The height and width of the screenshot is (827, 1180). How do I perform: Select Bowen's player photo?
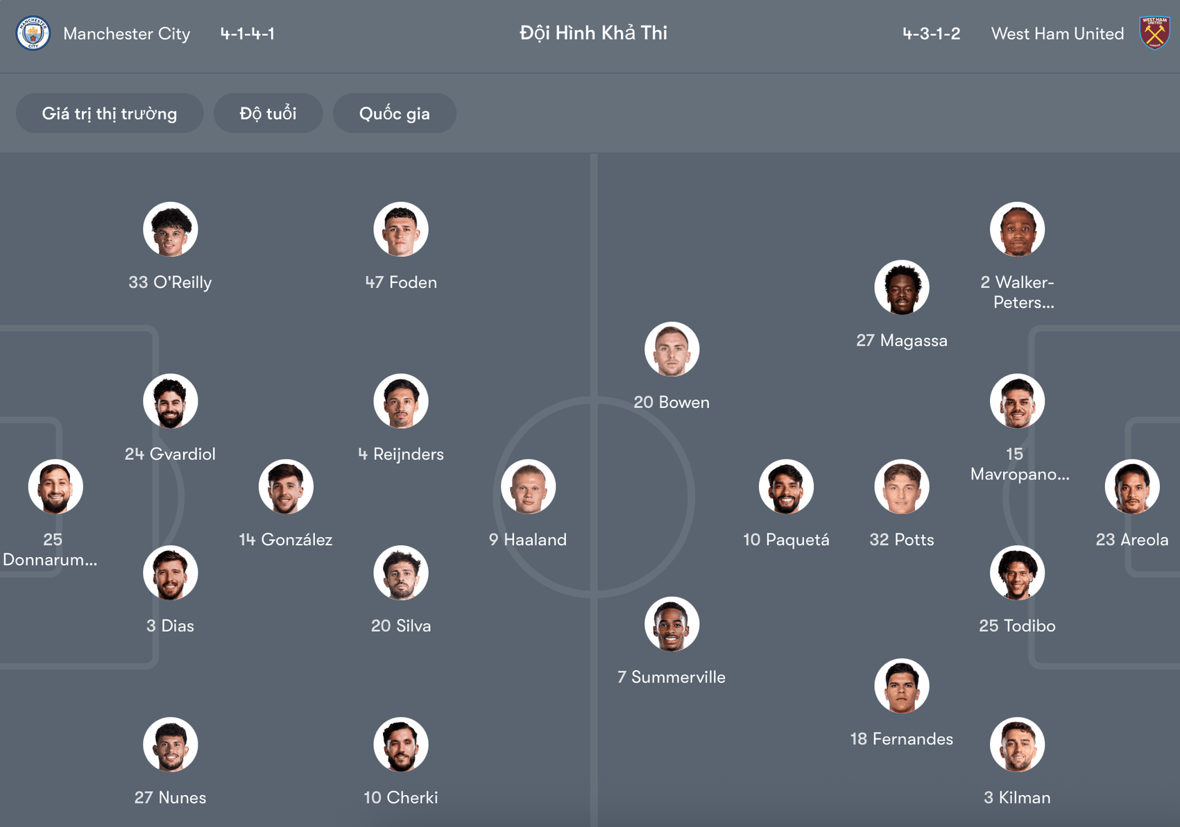[x=672, y=349]
